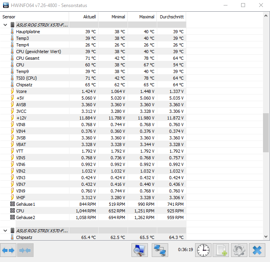Click the HWiNFO64 title bar app icon

click(6, 5)
